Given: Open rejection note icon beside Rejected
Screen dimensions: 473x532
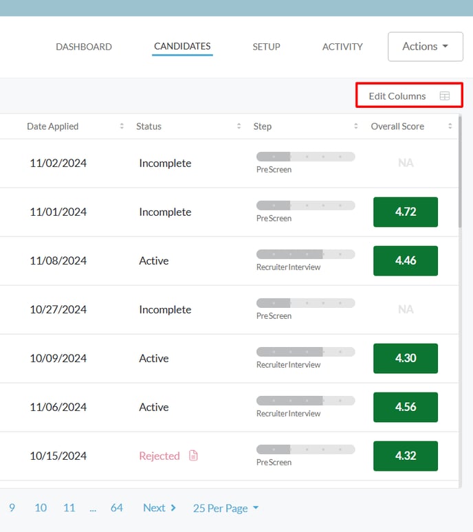Looking at the screenshot, I should pyautogui.click(x=193, y=455).
